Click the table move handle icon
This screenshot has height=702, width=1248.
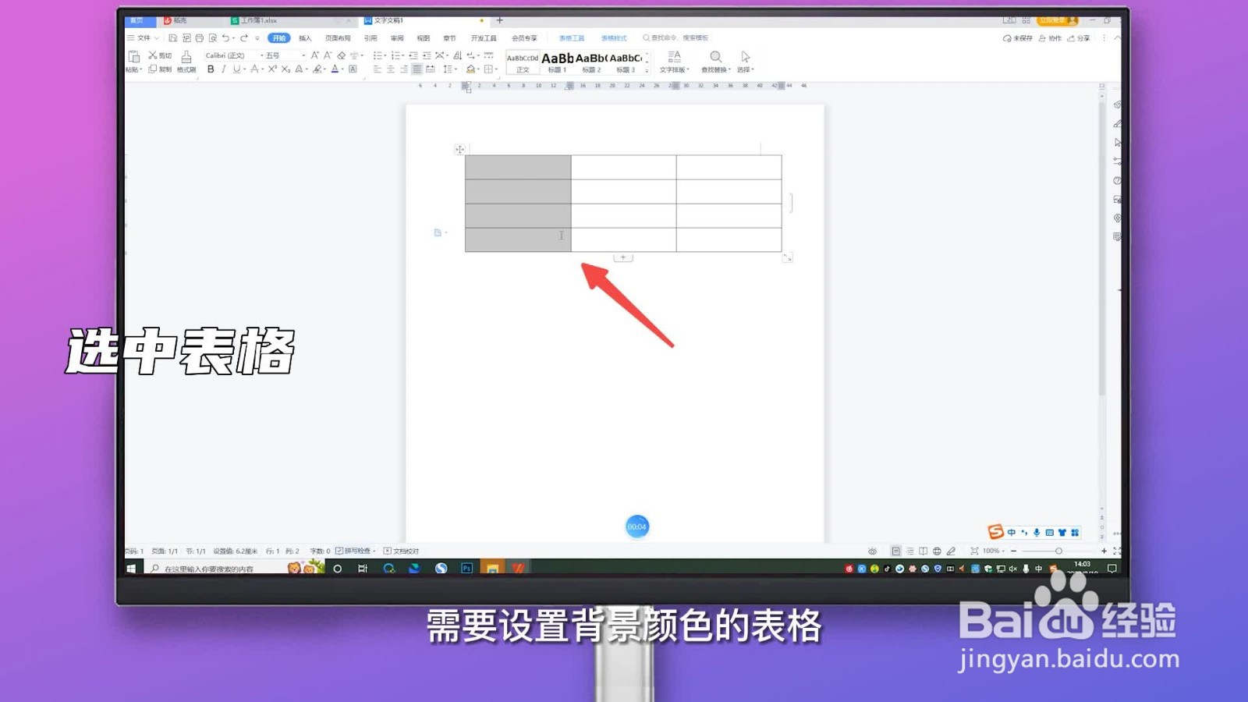459,149
